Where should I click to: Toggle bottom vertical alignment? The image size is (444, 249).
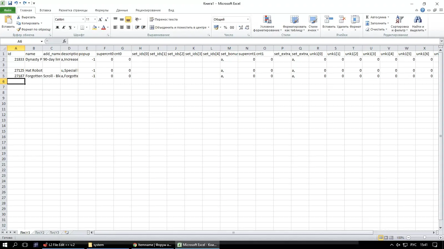128,19
